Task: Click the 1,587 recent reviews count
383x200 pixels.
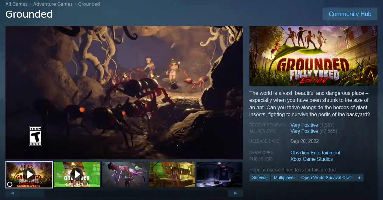Action: [x=327, y=125]
